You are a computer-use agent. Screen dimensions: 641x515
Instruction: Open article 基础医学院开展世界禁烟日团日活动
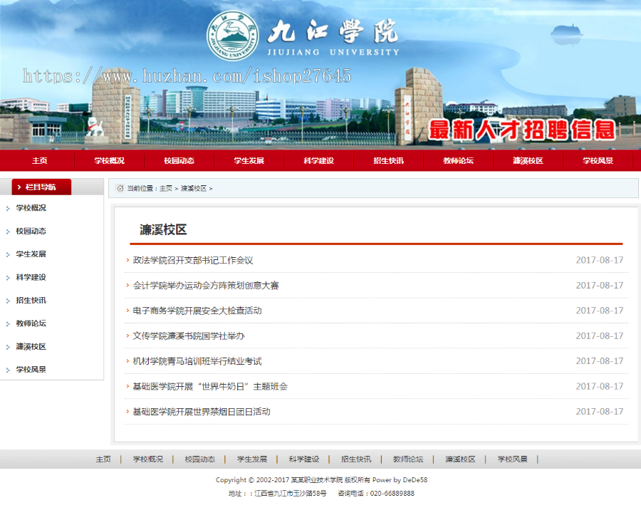point(202,412)
